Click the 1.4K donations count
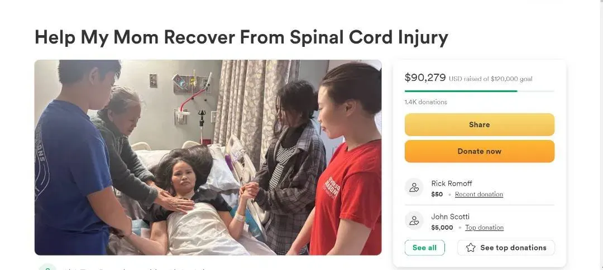Image resolution: width=603 pixels, height=270 pixels. pyautogui.click(x=425, y=102)
